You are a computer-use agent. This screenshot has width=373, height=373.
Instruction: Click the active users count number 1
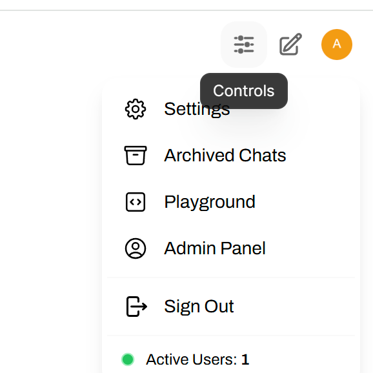[245, 359]
